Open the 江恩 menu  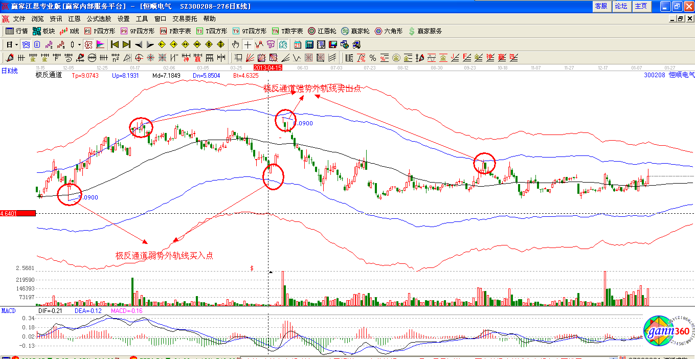coord(74,18)
